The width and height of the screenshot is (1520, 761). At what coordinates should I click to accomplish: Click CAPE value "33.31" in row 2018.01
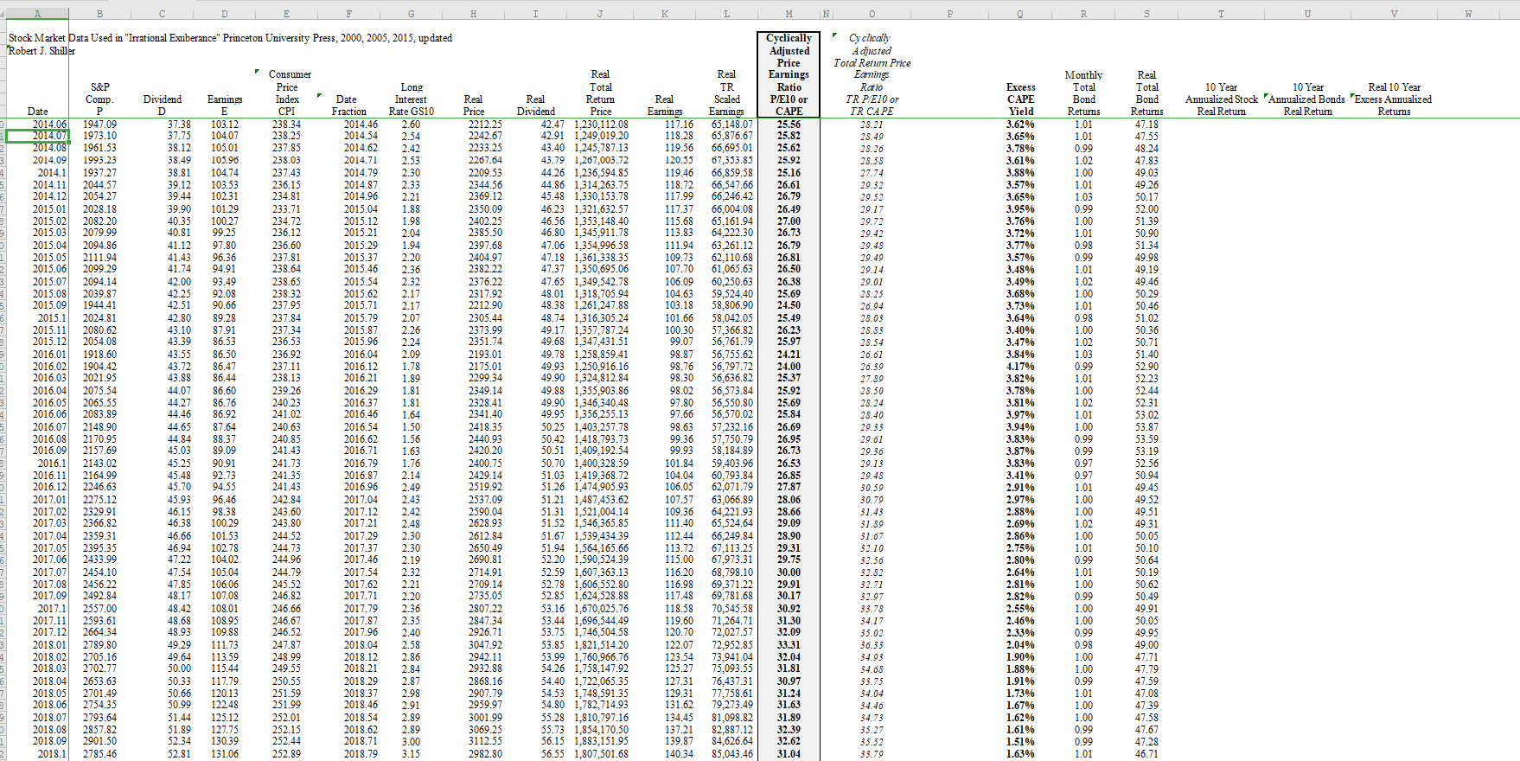(x=789, y=644)
